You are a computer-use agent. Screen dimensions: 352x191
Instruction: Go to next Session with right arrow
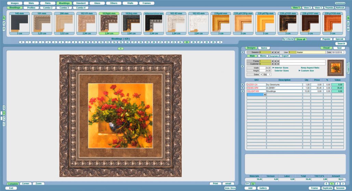[275, 52]
